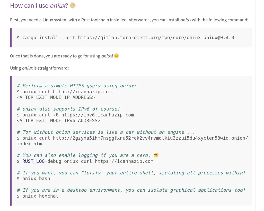Screen dimensions: 264x211
Task: Click the 'Tor without onion services' comment line
Action: (106, 132)
